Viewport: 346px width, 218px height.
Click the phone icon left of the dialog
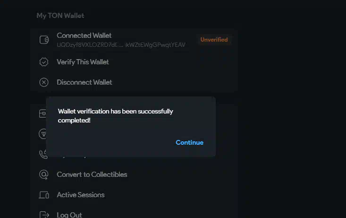43,154
